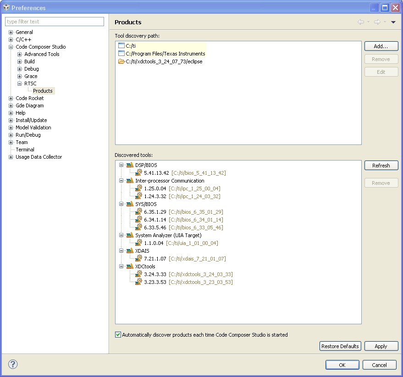
Task: Click the icon beside SYS/BIOS 6.34.1.14
Action: click(138, 219)
